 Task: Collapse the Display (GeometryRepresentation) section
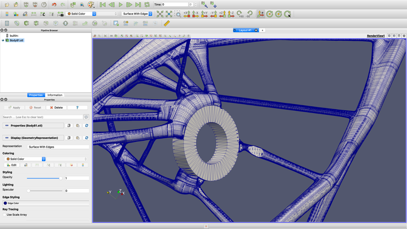click(6, 137)
